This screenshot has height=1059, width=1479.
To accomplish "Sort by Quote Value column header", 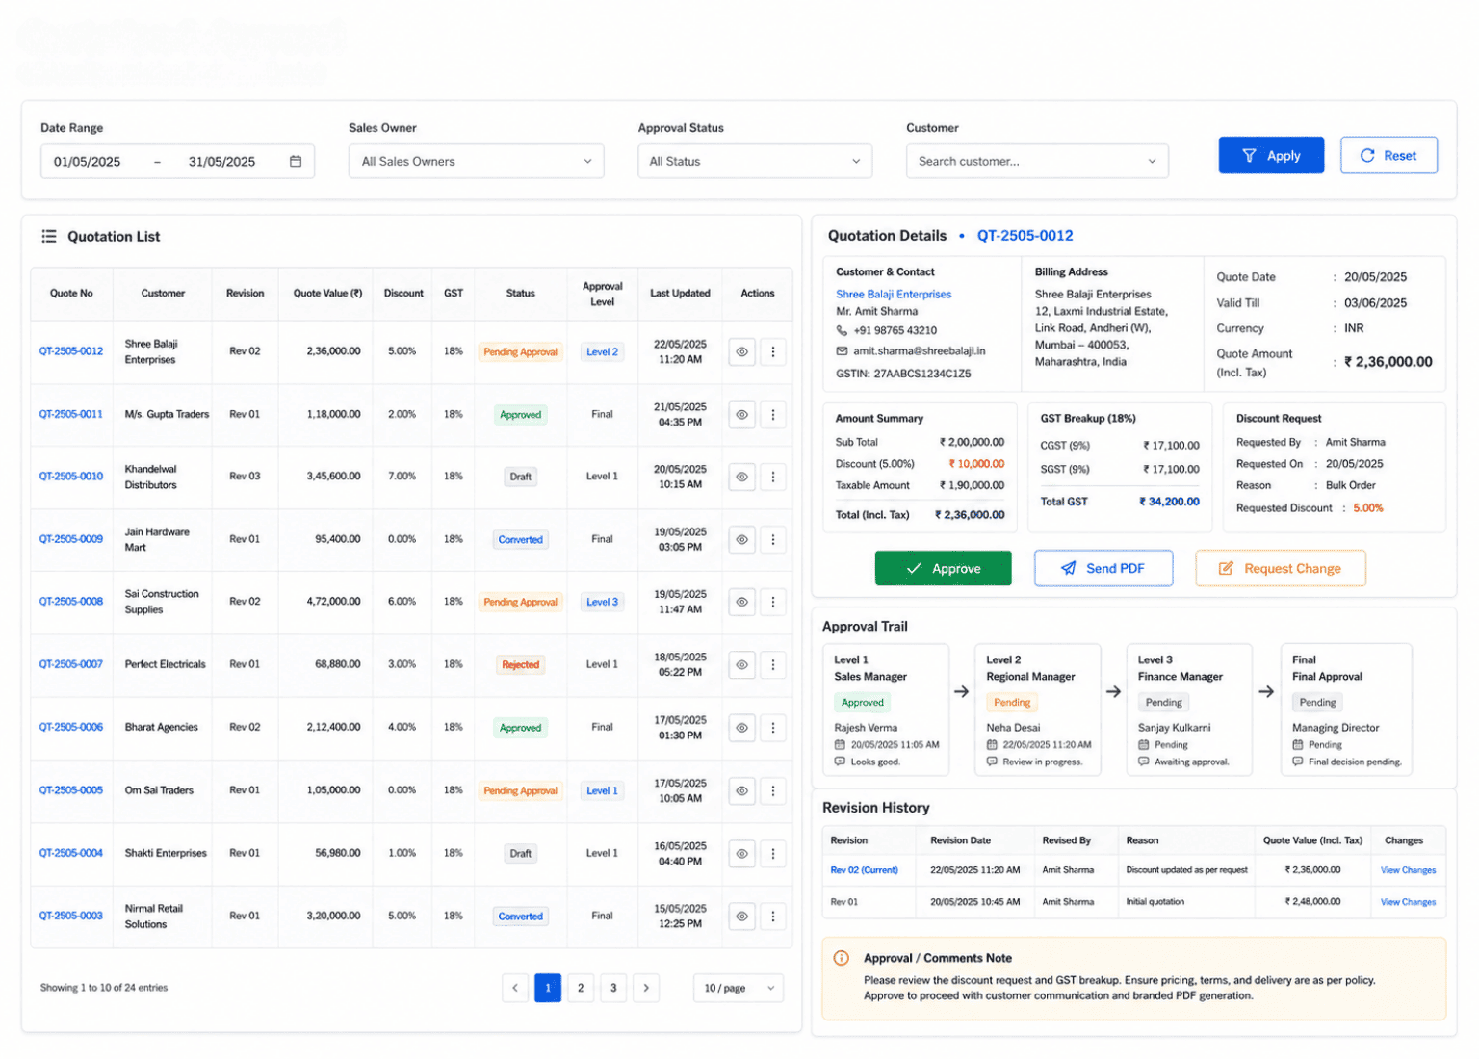I will click(327, 293).
